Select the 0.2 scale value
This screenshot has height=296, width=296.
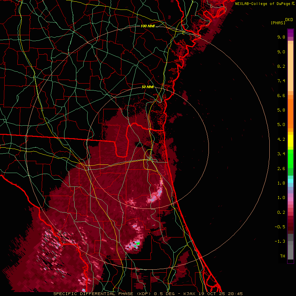[281, 212]
